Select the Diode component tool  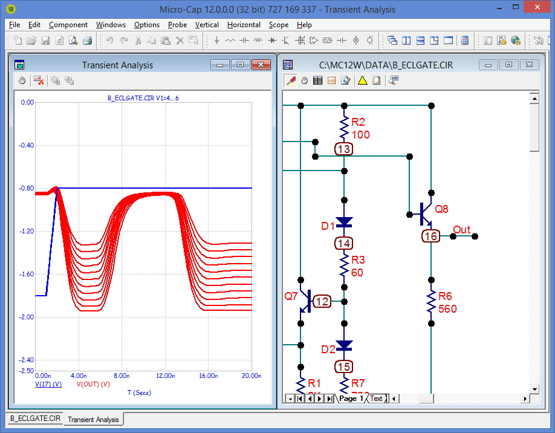click(272, 40)
